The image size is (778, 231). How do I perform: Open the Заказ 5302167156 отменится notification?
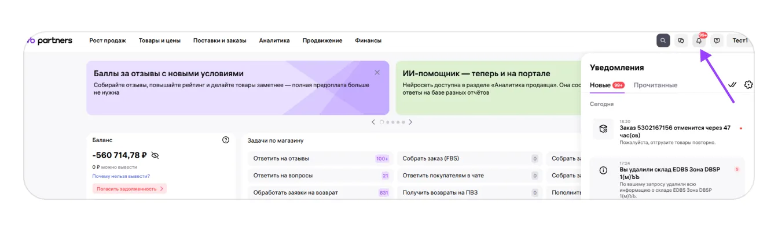[667, 132]
